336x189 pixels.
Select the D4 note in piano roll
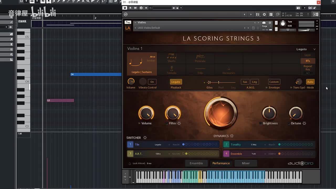96,74
